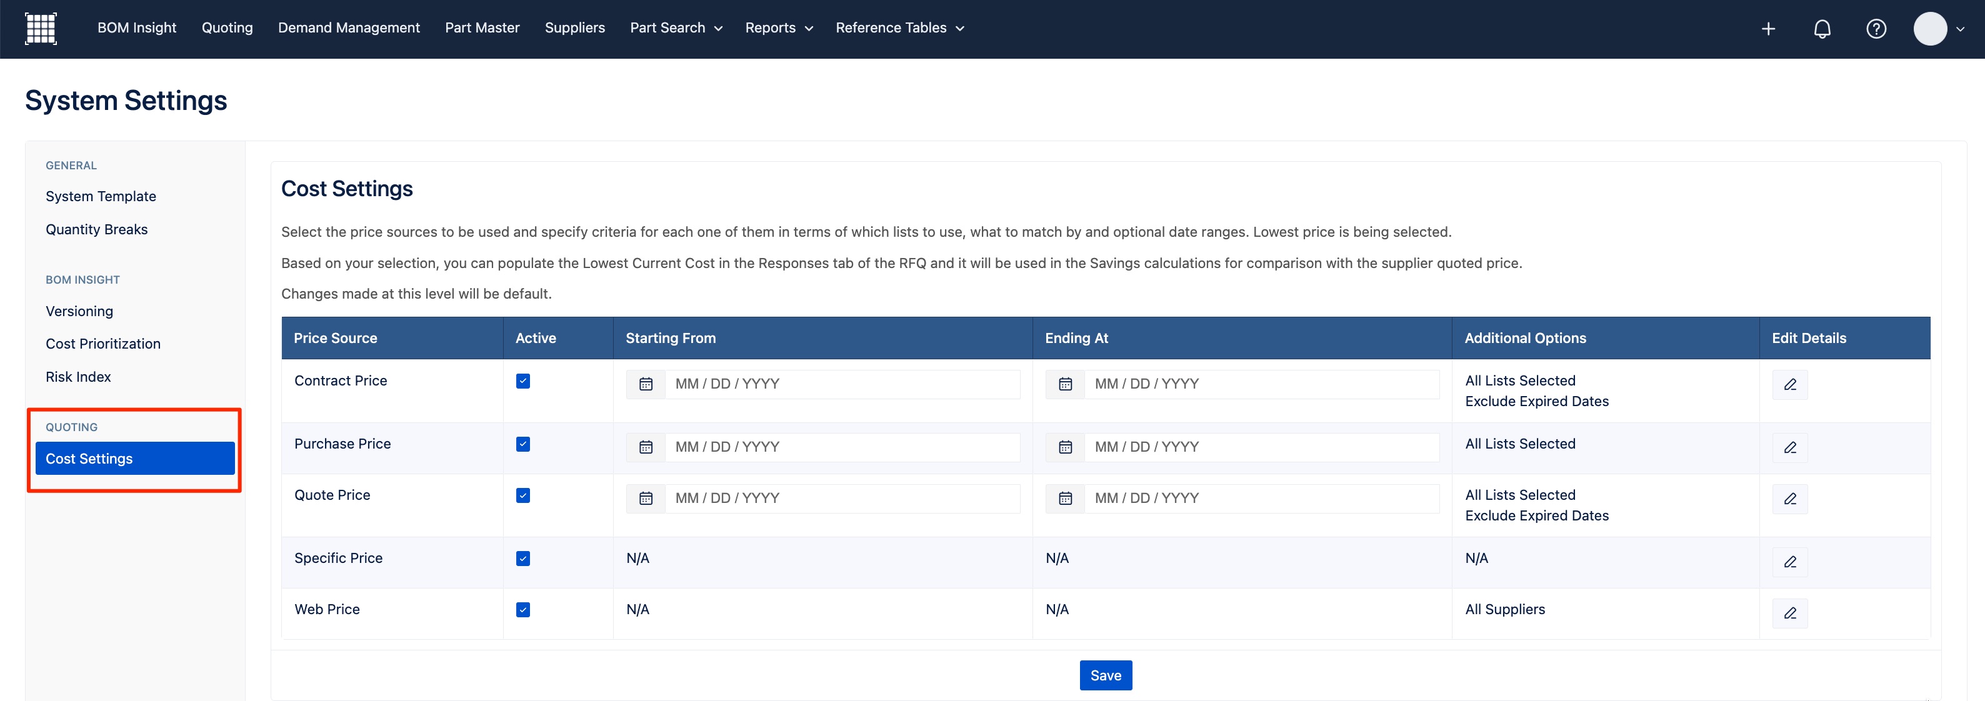
Task: Select Quantity Breaks in sidebar
Action: coord(96,229)
